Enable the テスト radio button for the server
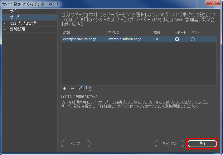 (193, 39)
